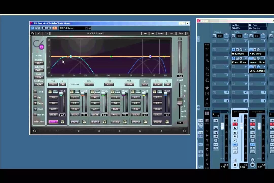This screenshot has height=183, width=274.
Task: Unsolo the BUMBO mixer channel
Action: (235, 124)
